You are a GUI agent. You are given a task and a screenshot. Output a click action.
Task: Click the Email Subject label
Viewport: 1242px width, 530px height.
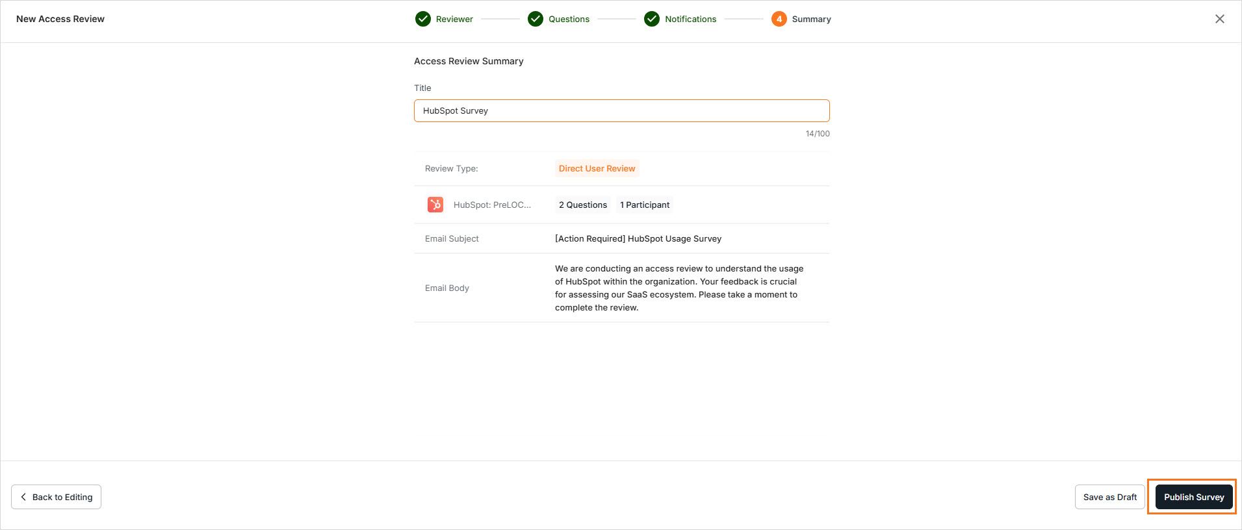452,238
